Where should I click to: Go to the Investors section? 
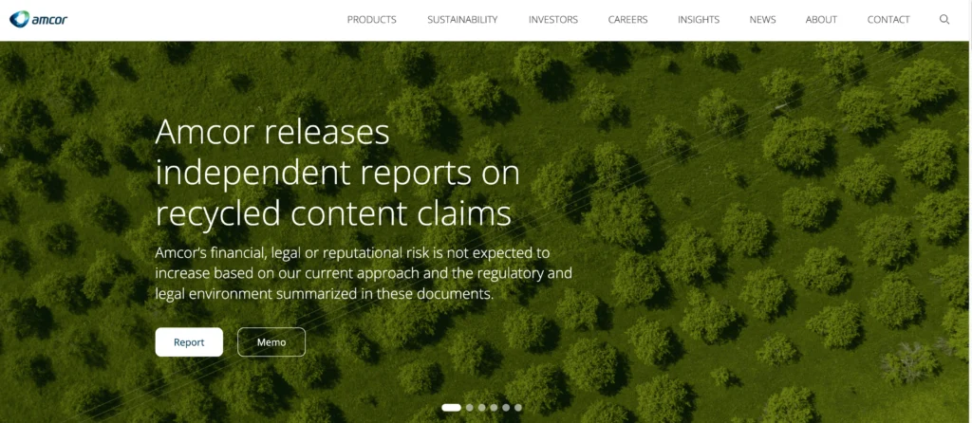553,19
